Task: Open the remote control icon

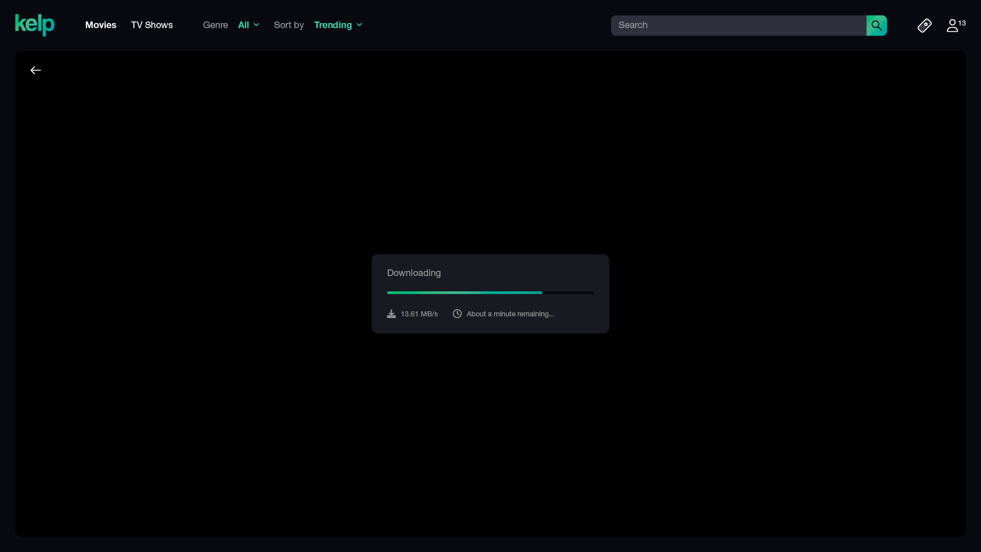Action: coord(925,25)
